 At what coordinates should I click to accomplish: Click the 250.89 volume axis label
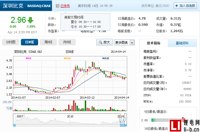pos(7,102)
